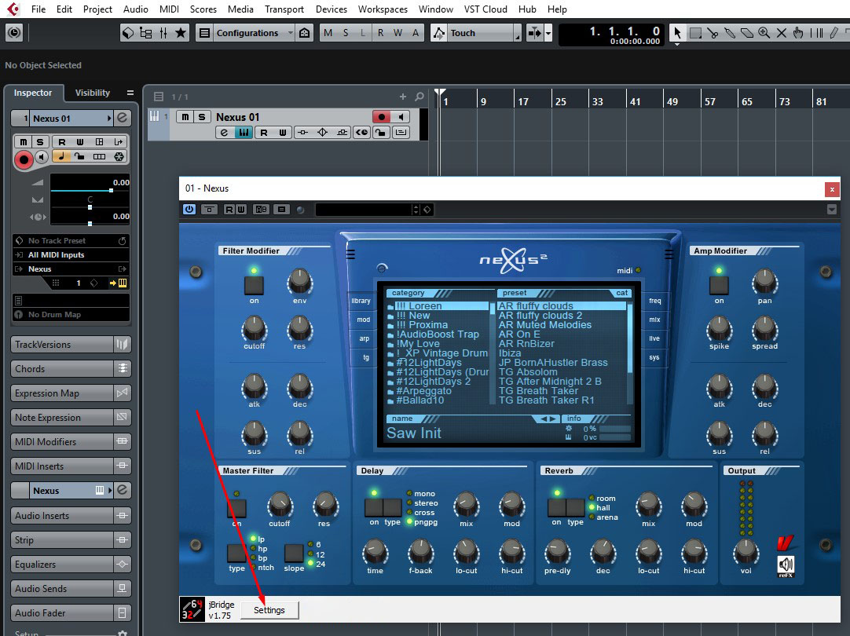Screen dimensions: 850x636
Task: Expand the TrackVersions inspector section
Action: pyautogui.click(x=62, y=344)
